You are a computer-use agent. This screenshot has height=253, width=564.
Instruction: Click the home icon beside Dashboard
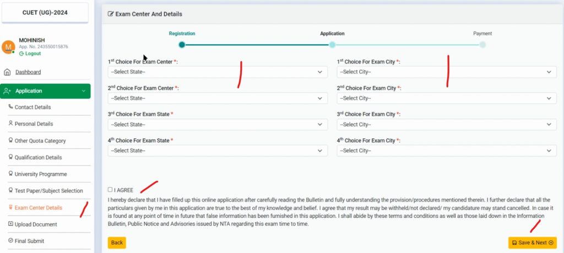(x=7, y=72)
